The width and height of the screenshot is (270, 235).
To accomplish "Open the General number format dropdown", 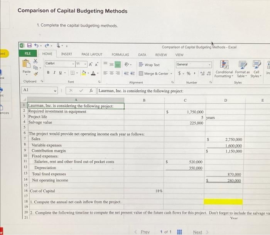I will coord(209,65).
